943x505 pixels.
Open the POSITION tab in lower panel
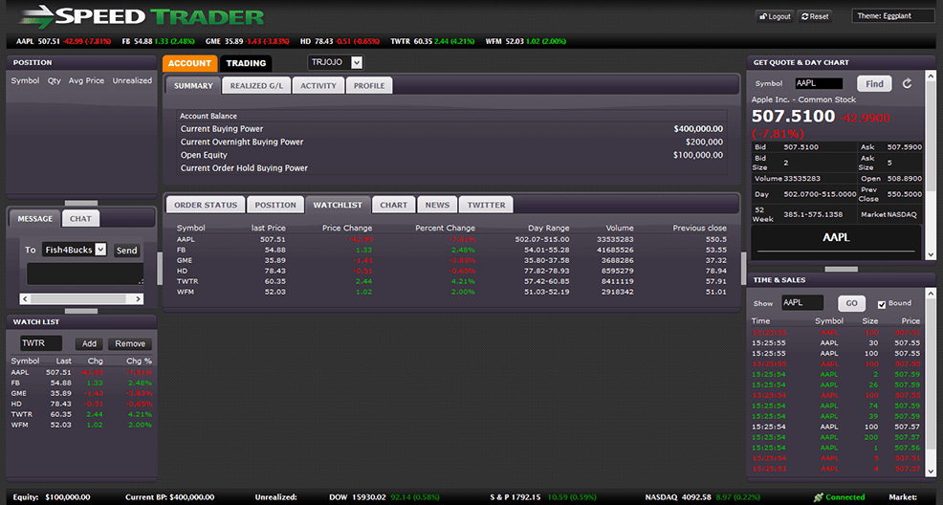point(275,205)
